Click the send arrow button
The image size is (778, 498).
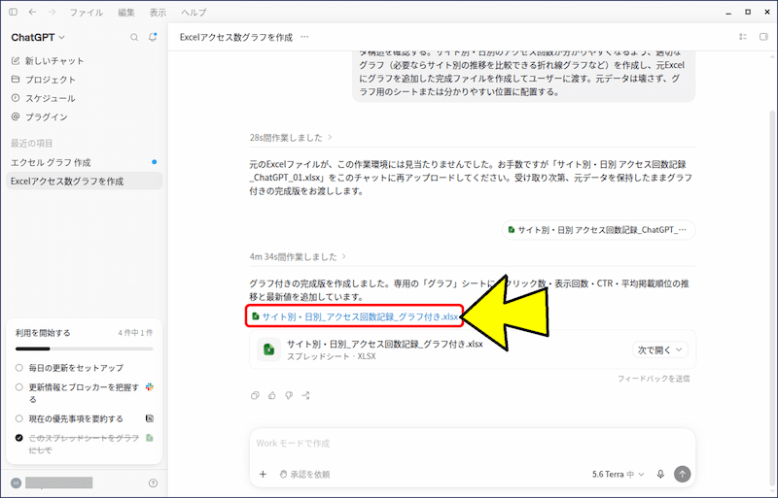coord(683,474)
